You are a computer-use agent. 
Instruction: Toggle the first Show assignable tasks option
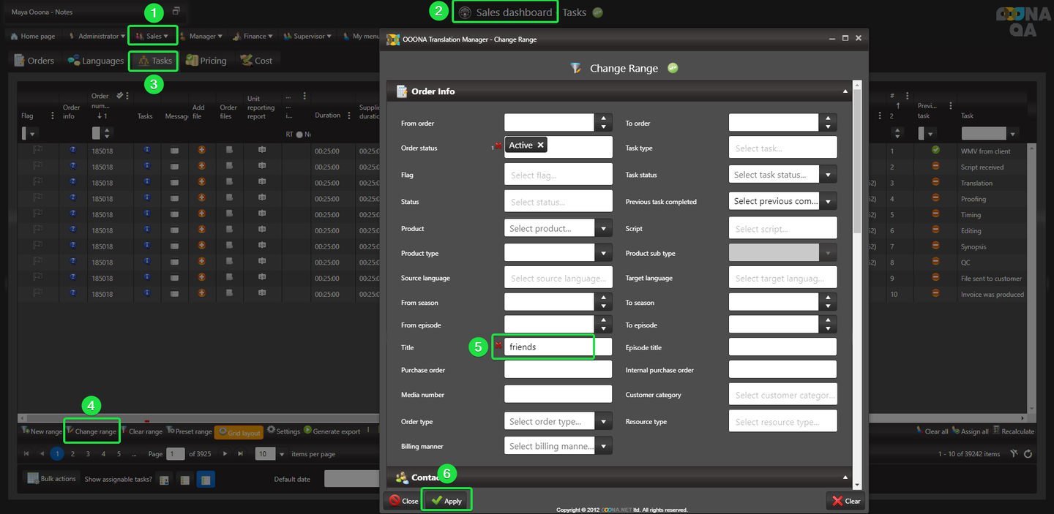164,480
